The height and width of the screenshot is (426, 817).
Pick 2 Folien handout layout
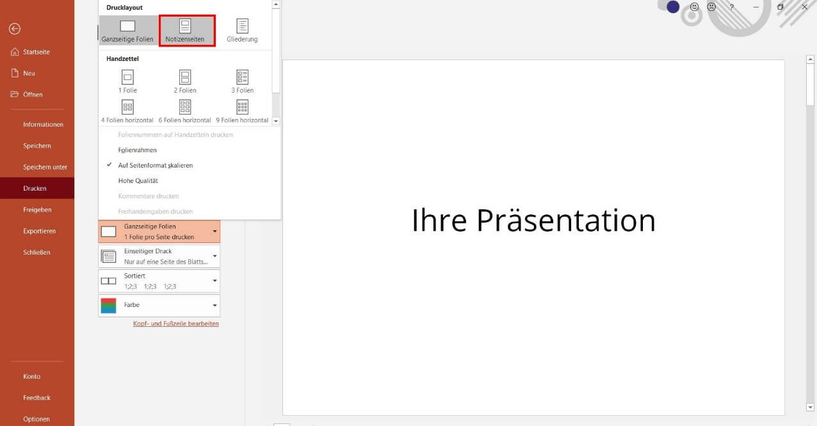coord(185,82)
